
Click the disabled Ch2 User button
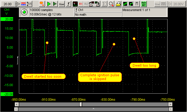point(157,4)
